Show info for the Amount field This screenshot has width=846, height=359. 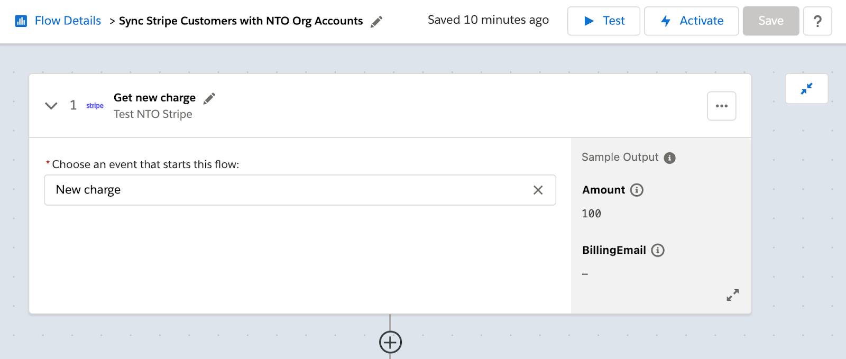pyautogui.click(x=637, y=190)
